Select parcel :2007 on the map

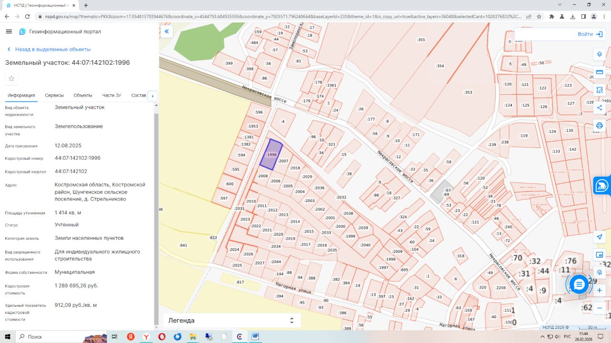[284, 161]
